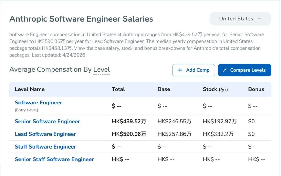This screenshot has height=176, width=281.
Task: Click the HK$590.06万 total for Lead
Action: (129, 134)
